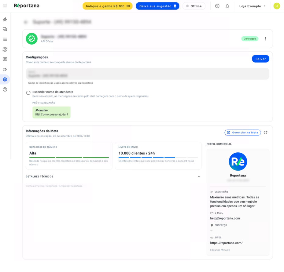This screenshot has width=284, height=272.
Task: Open the conversations chat sidebar icon
Action: click(5, 29)
